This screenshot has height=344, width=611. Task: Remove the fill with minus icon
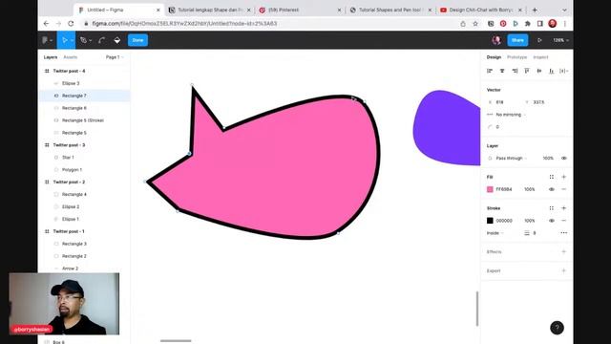[x=564, y=189]
